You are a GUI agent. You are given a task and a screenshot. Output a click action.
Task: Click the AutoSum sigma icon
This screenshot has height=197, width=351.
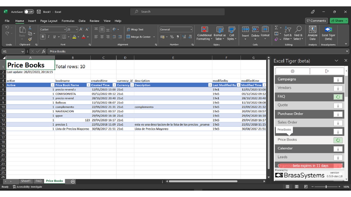(276, 28)
